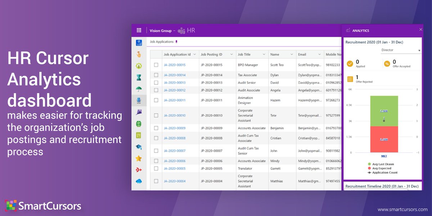Image resolution: width=432 pixels, height=216 pixels.
Task: Open the green umbrella sidebar icon
Action: (139, 89)
